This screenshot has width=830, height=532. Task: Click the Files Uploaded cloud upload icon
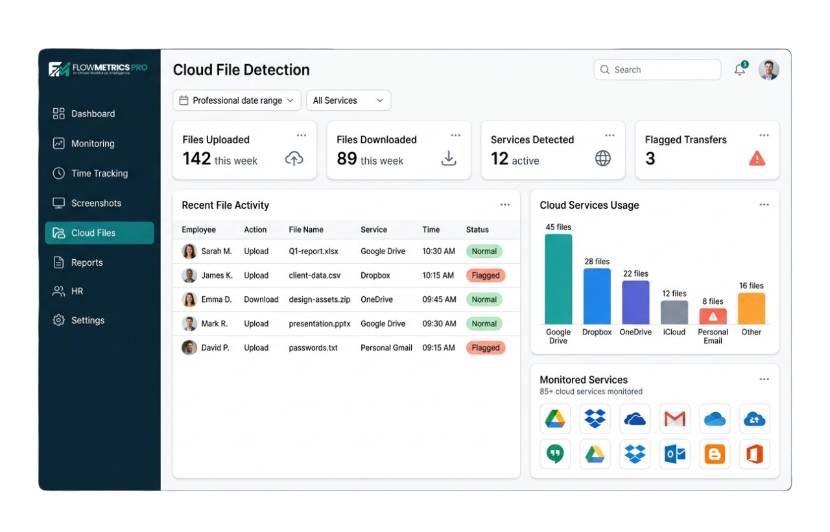click(x=294, y=158)
